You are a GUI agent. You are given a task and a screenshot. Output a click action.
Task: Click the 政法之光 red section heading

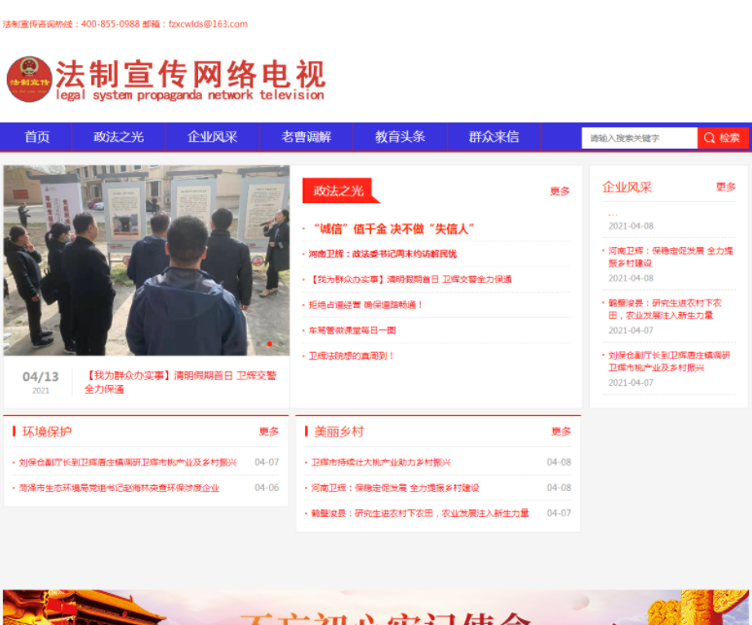(x=338, y=191)
